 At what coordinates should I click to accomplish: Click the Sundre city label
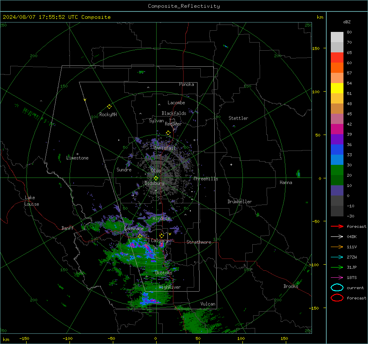tap(124, 170)
